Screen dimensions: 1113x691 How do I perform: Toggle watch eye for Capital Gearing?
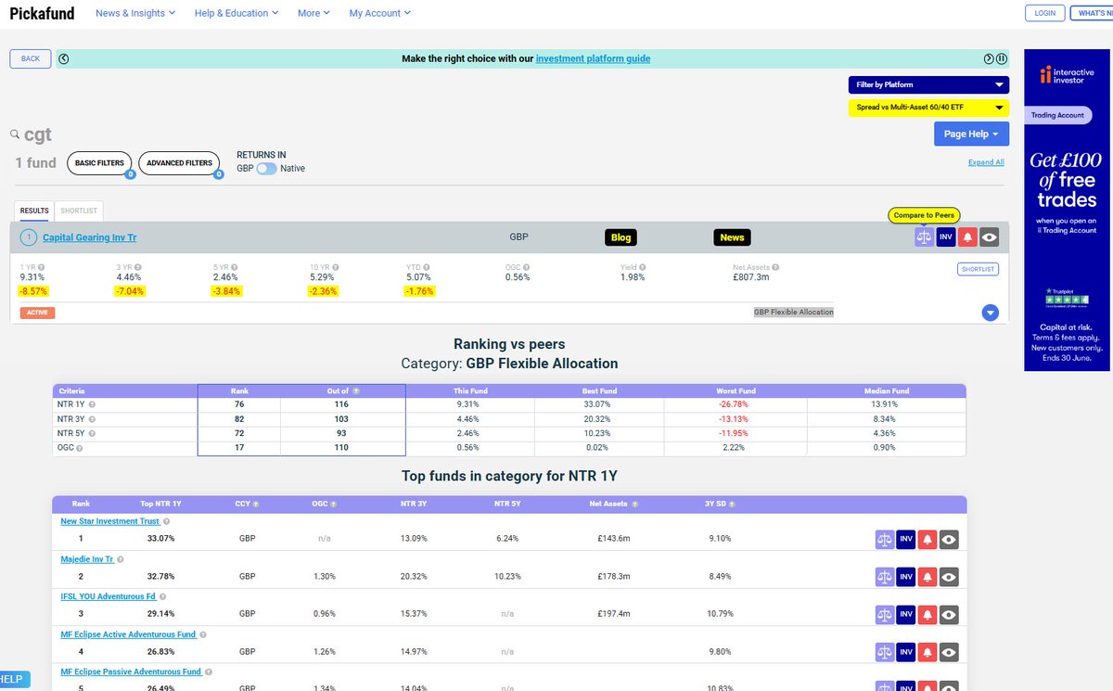[x=991, y=237]
